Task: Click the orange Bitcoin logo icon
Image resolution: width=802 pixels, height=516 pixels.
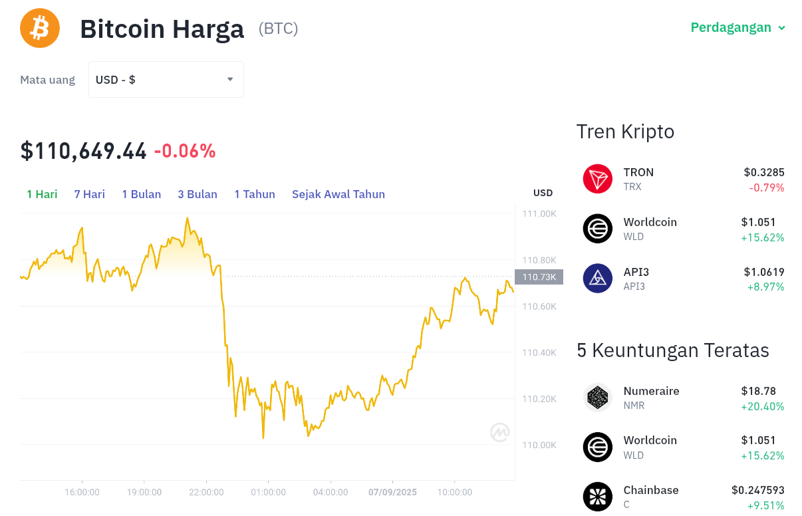Action: tap(40, 28)
